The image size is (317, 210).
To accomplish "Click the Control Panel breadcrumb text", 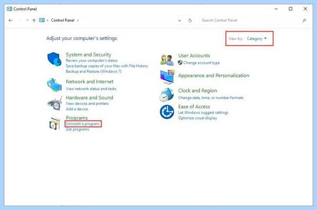I will tap(63, 20).
